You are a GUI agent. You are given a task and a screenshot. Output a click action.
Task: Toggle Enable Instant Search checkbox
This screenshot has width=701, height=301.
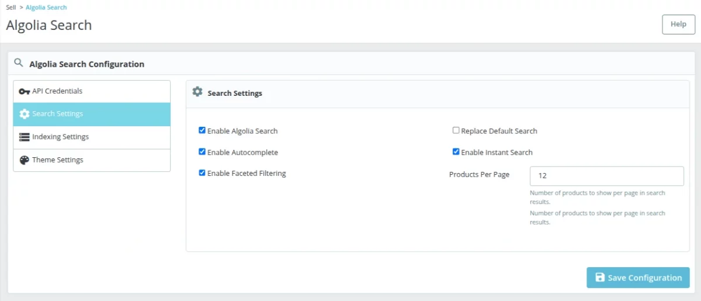point(456,152)
